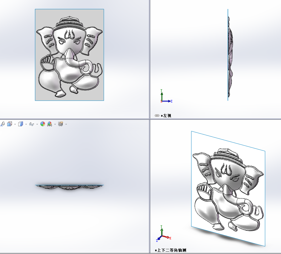Open View Settings monitor icon
This screenshot has width=281, height=254.
[61, 124]
